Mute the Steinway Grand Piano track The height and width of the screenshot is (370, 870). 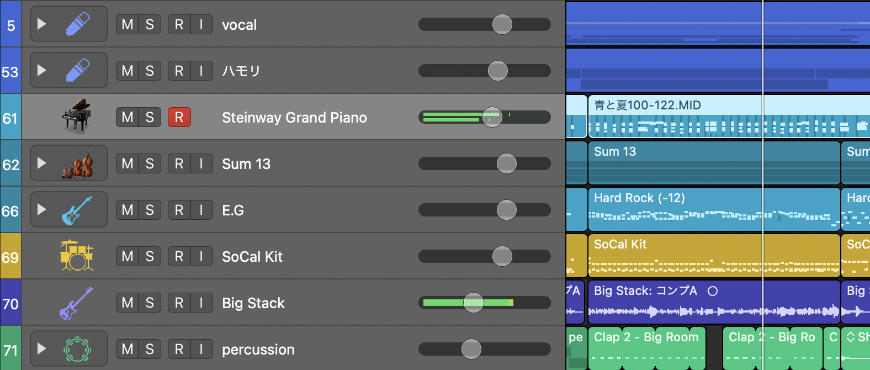127,117
